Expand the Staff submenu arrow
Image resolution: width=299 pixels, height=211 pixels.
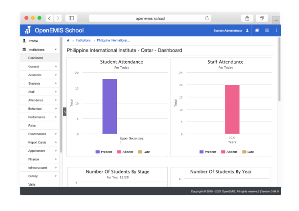pyautogui.click(x=56, y=92)
